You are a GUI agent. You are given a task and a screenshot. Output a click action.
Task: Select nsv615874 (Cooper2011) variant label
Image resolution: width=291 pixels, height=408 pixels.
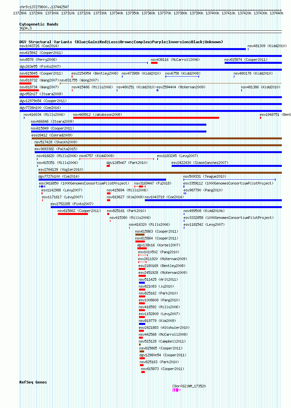pyautogui.click(x=246, y=60)
